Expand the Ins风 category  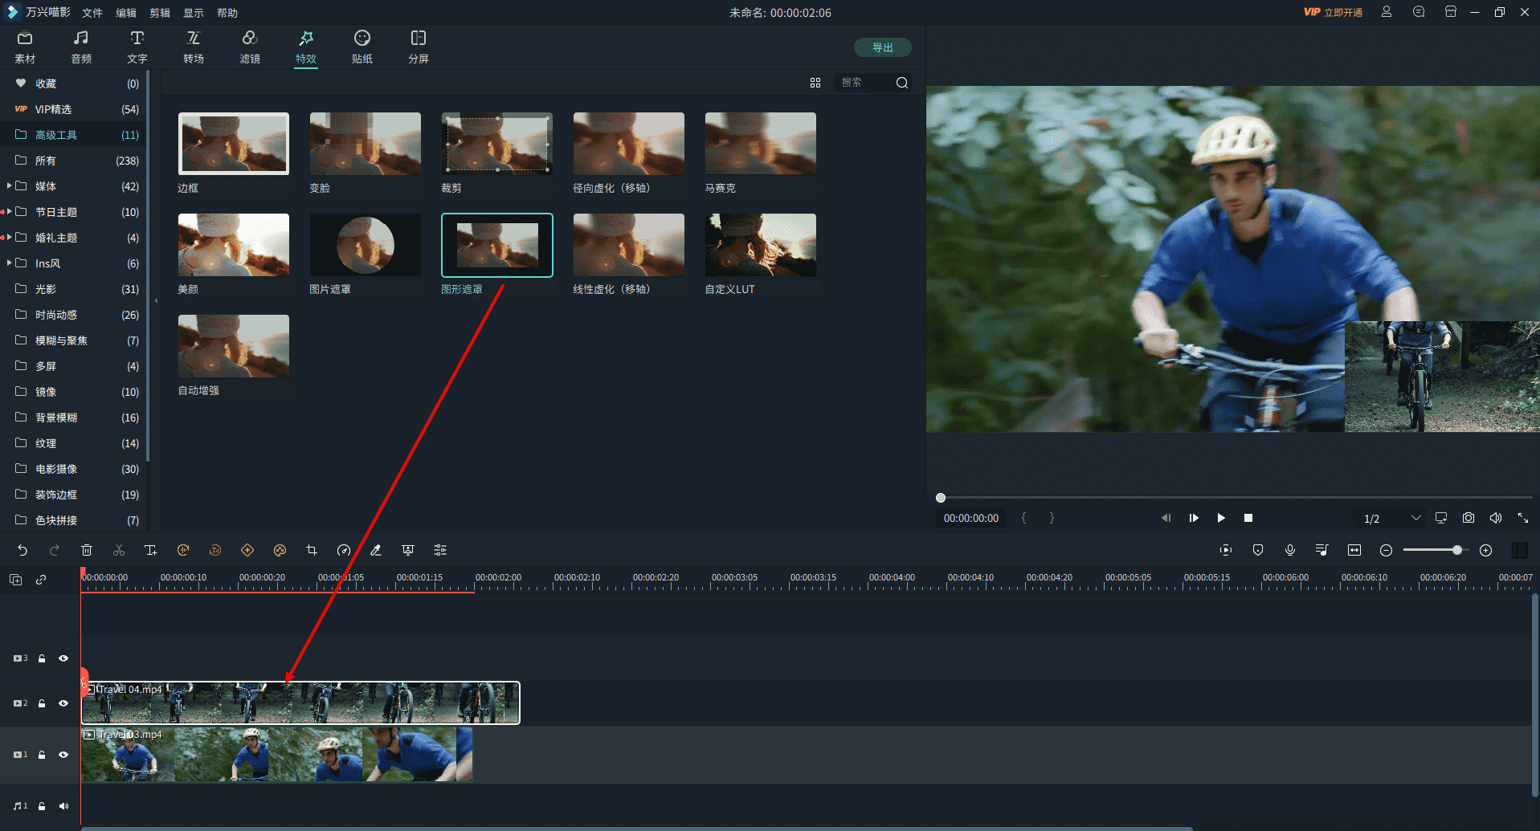(x=9, y=263)
